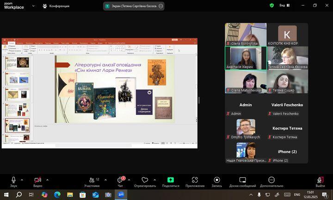Turn on camera with the Видео button
Screen dimensions: 333x200
tap(38, 182)
